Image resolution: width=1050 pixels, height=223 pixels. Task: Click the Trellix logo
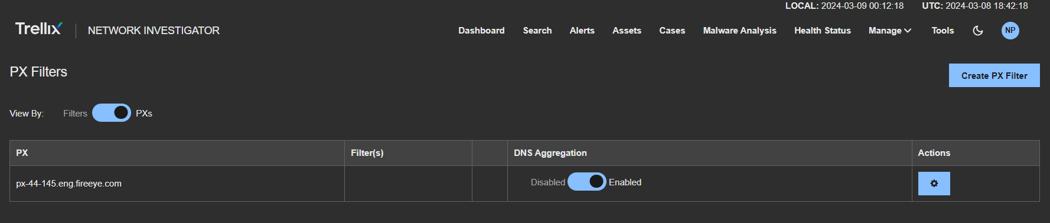38,29
